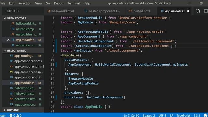This screenshot has height=117, width=208.
Task: Click HTML icon beside app.component.html
Action: pos(11,66)
